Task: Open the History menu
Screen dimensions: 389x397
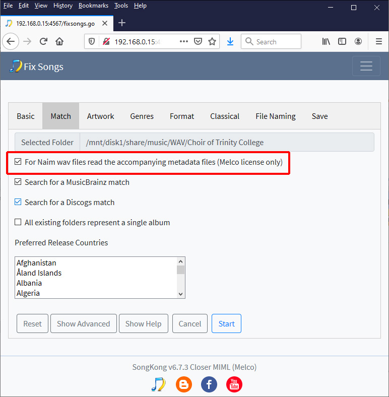Action: (63, 6)
